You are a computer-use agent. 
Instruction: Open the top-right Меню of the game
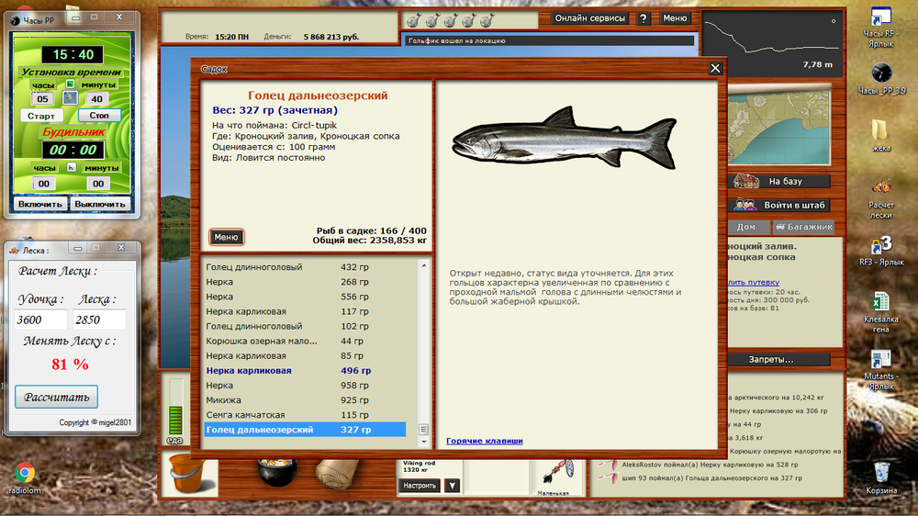coord(675,18)
